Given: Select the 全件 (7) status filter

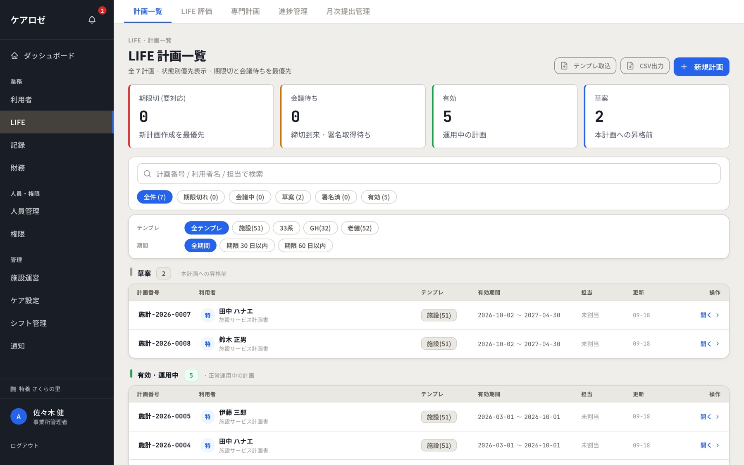Looking at the screenshot, I should coord(155,197).
